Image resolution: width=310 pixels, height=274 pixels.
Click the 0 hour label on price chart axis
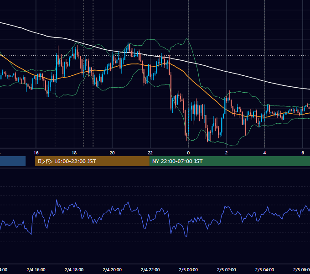188,153
